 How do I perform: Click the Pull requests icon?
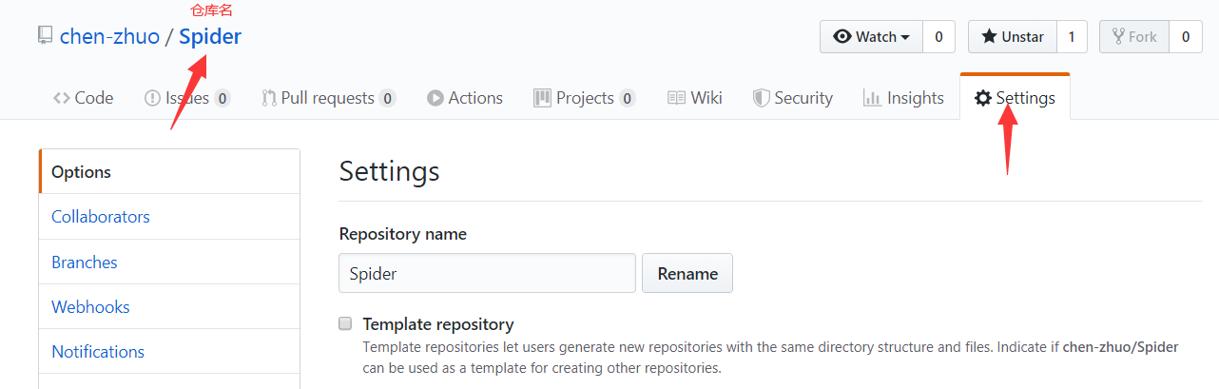point(269,98)
